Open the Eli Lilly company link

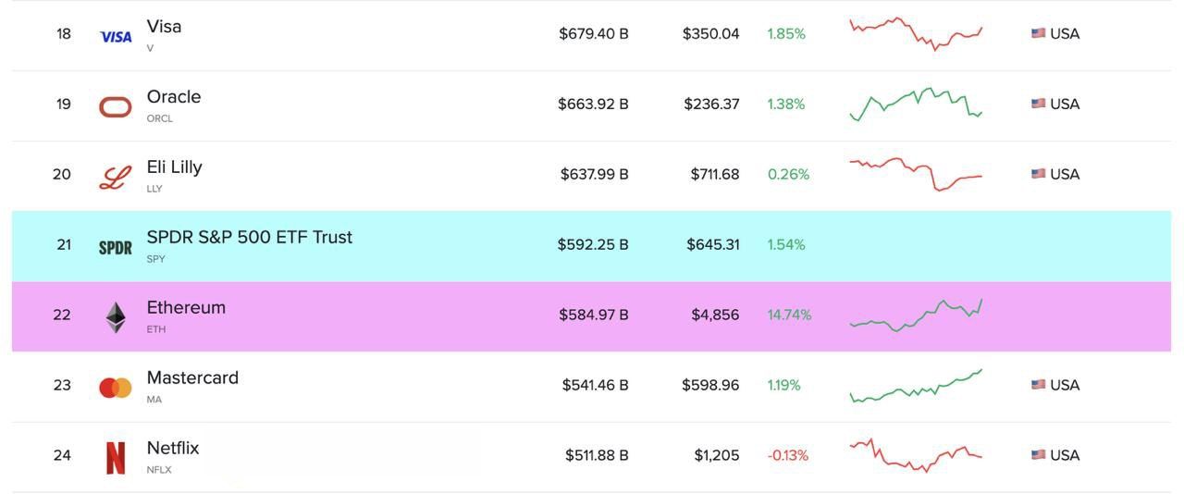coord(174,167)
